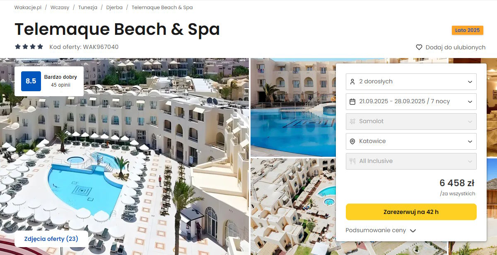
Task: Expand Podsumowanie ceny price summary
Action: pos(381,231)
